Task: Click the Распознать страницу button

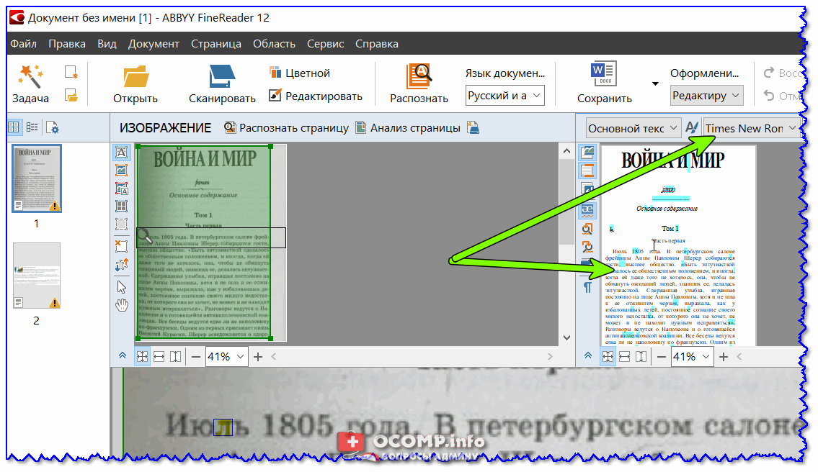Action: click(286, 127)
